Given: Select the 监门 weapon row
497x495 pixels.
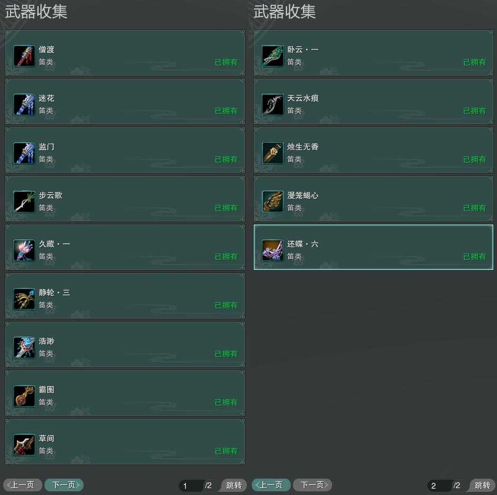Looking at the screenshot, I should pyautogui.click(x=125, y=150).
